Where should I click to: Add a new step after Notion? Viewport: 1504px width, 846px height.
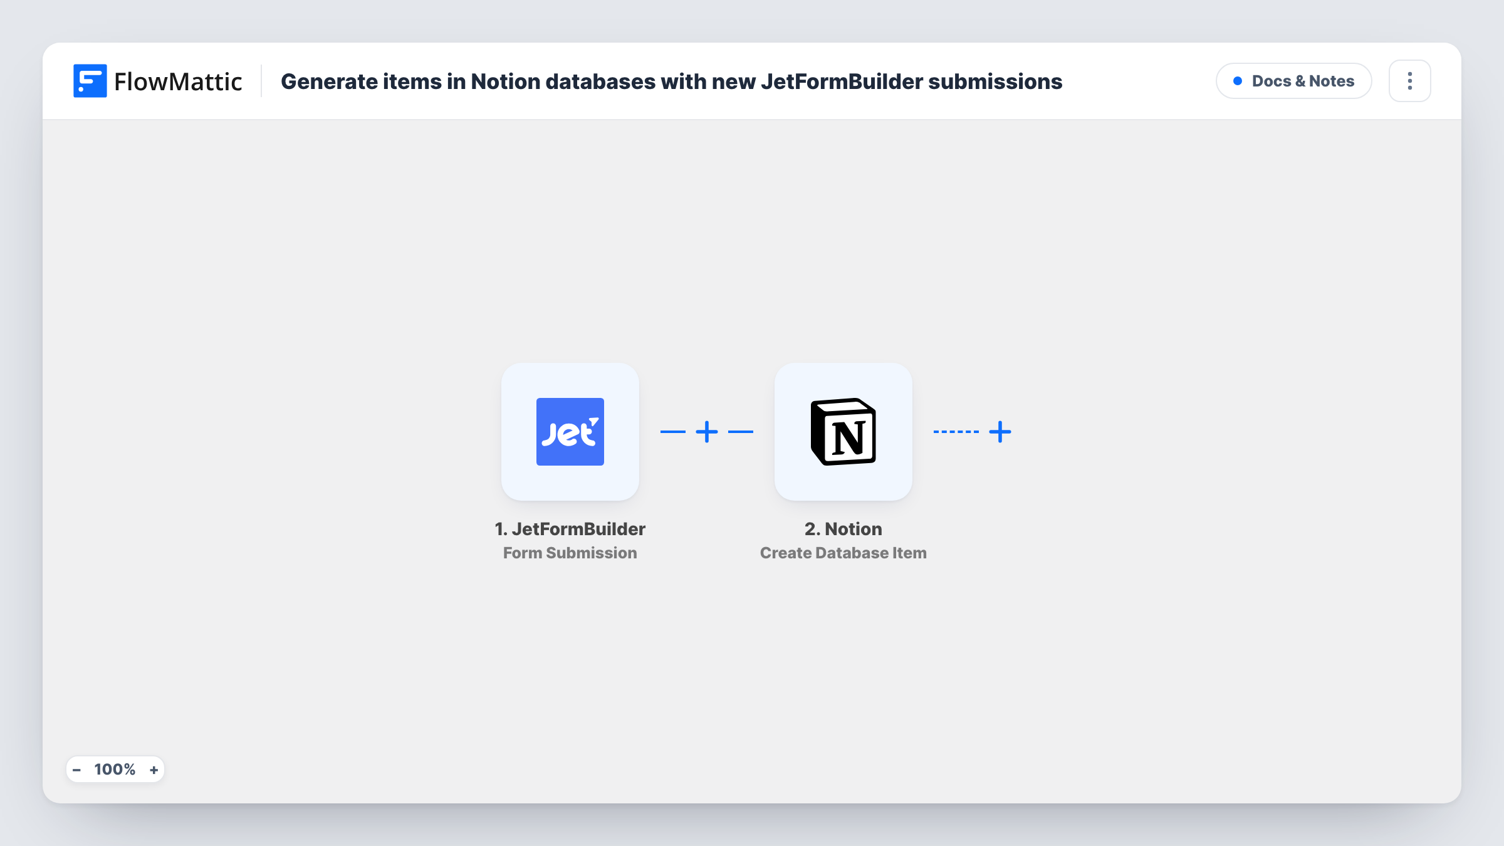pyautogui.click(x=1000, y=432)
